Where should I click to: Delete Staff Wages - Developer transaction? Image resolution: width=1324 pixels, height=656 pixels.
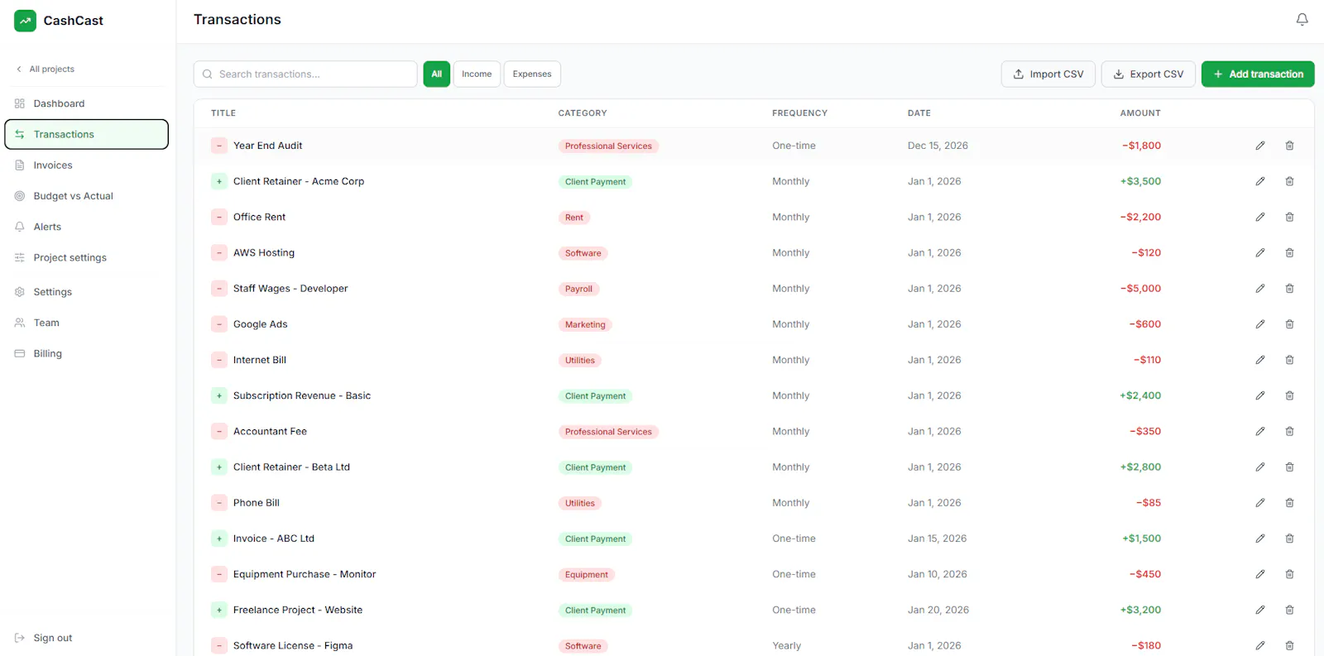tap(1289, 289)
